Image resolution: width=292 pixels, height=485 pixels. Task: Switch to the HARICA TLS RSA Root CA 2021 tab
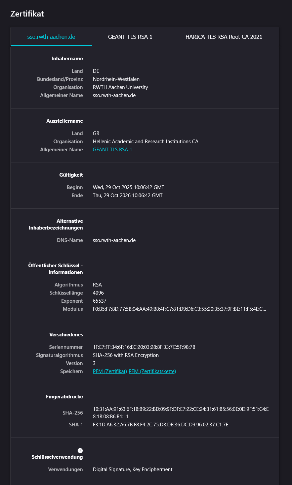224,37
